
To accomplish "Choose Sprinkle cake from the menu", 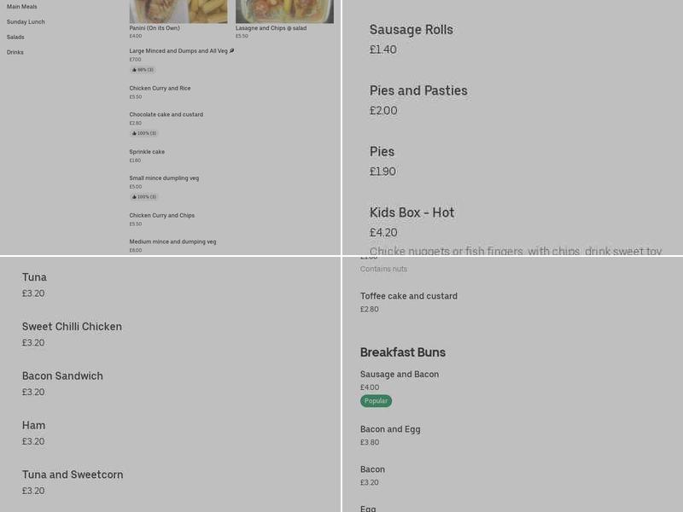I will [x=147, y=152].
